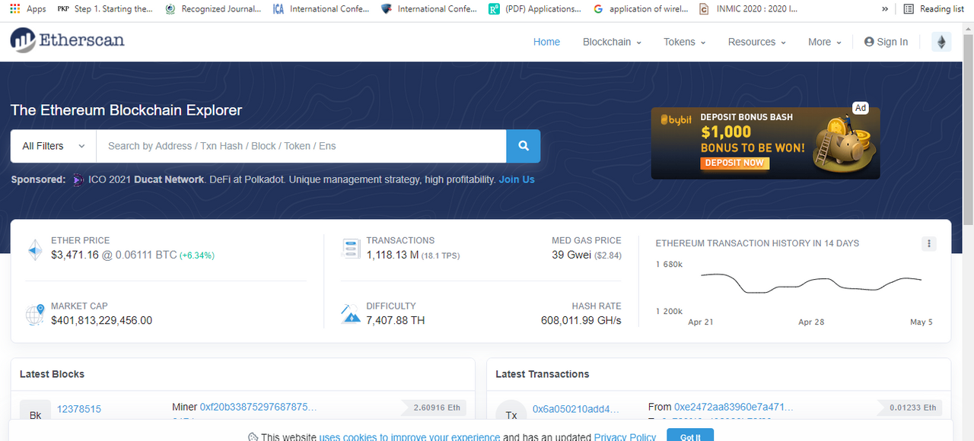Click the Etherscan logo

(x=68, y=41)
